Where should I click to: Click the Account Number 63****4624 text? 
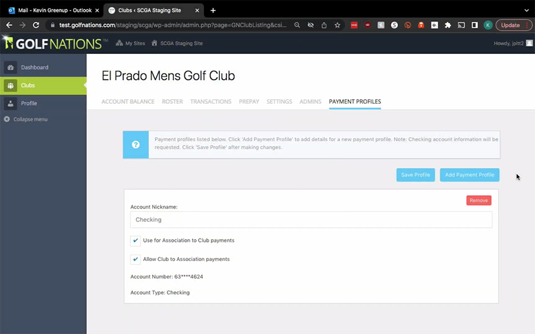166,276
